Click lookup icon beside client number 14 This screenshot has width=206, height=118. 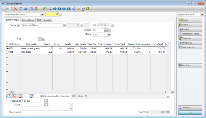(x=82, y=26)
